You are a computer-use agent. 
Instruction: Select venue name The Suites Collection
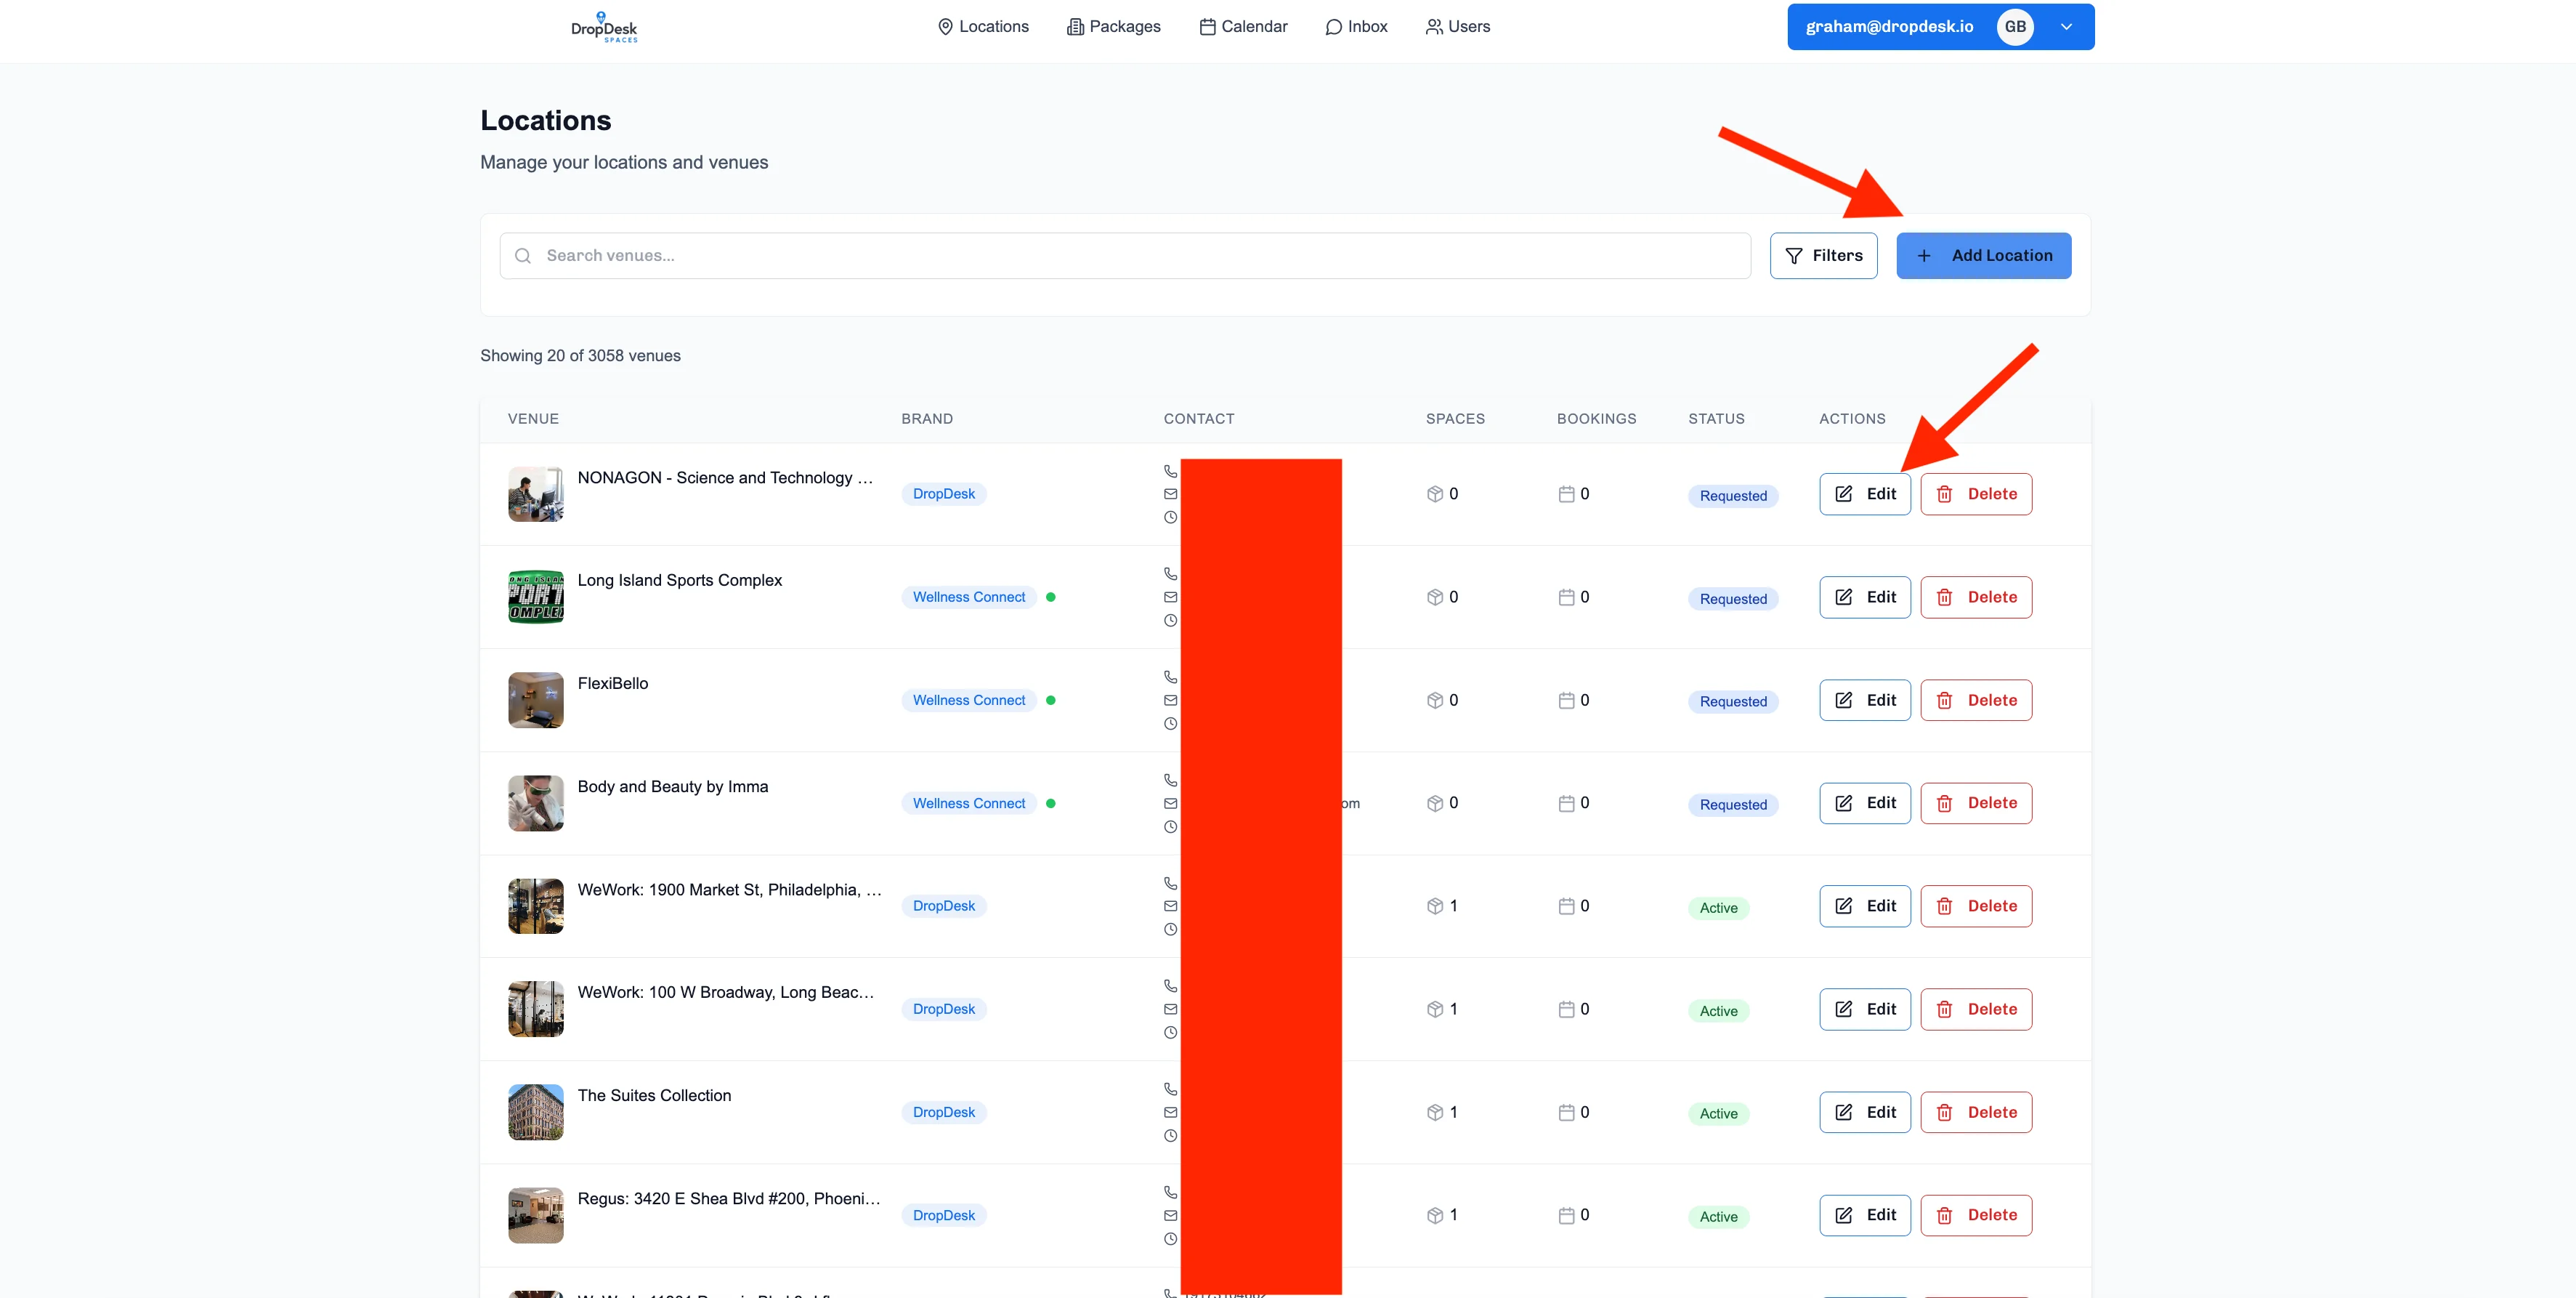click(x=654, y=1096)
